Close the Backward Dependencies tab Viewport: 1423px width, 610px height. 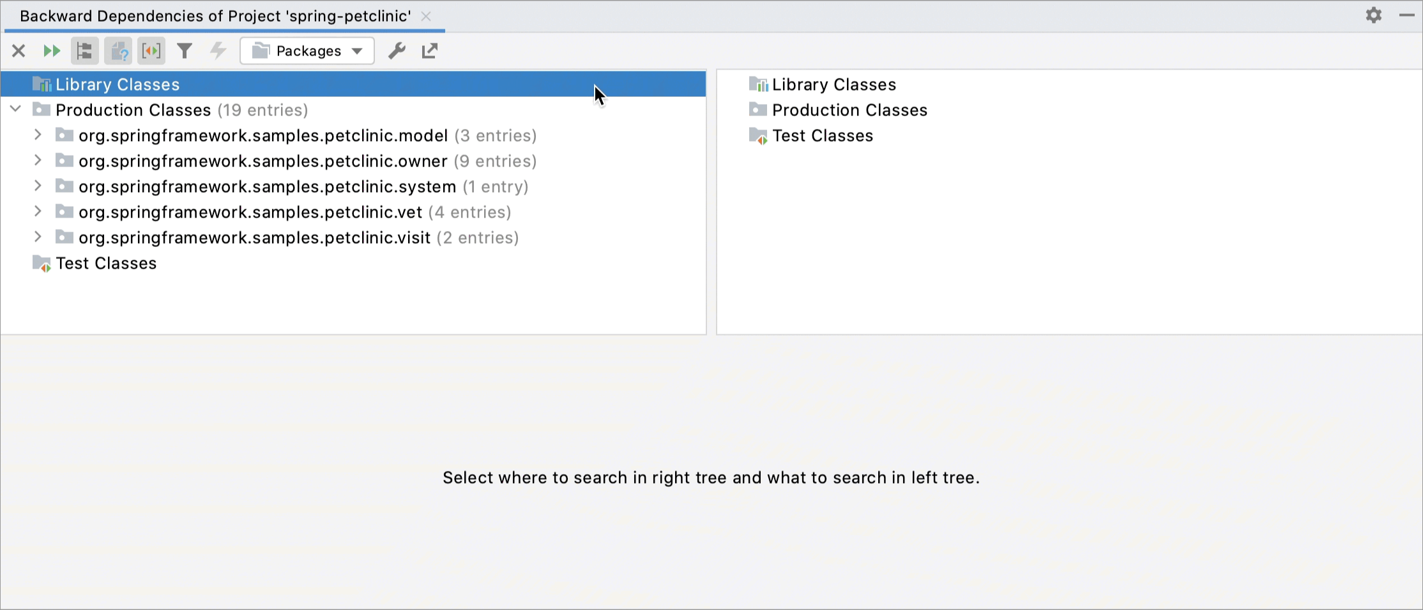click(425, 17)
